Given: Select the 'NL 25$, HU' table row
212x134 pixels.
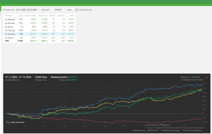Looking at the screenshot, I should click(x=39, y=27).
